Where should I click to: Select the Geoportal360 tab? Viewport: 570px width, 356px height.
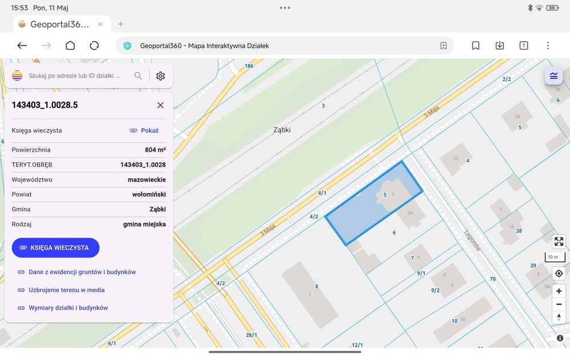(62, 24)
